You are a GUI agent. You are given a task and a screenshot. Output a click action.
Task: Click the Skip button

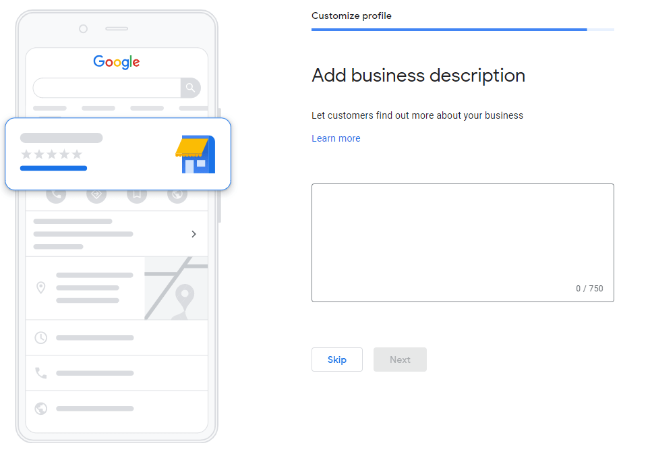tap(336, 360)
